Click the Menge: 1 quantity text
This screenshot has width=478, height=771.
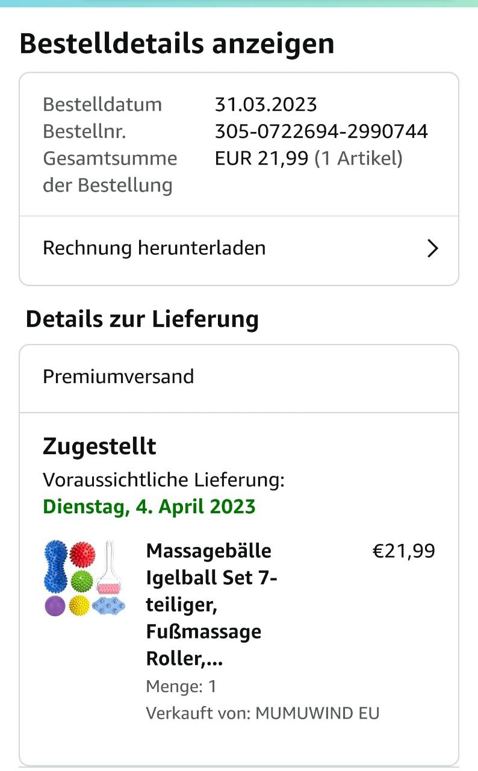click(x=181, y=686)
